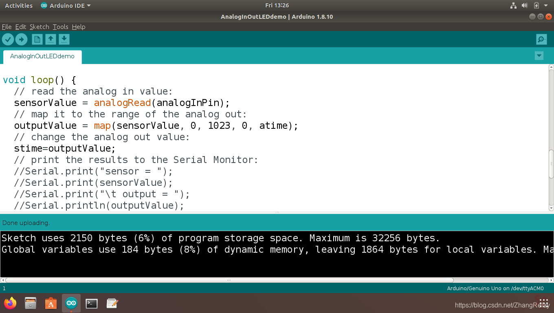This screenshot has height=313, width=554.
Task: Click '//Serial.println(outputValue);' line
Action: point(99,205)
